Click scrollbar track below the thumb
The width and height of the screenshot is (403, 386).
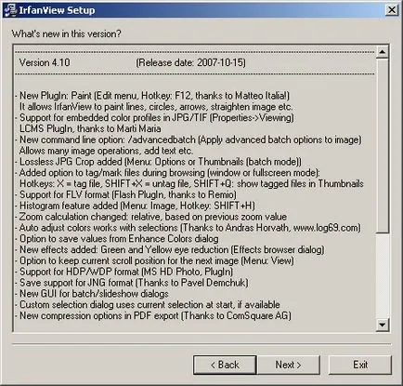[383, 276]
